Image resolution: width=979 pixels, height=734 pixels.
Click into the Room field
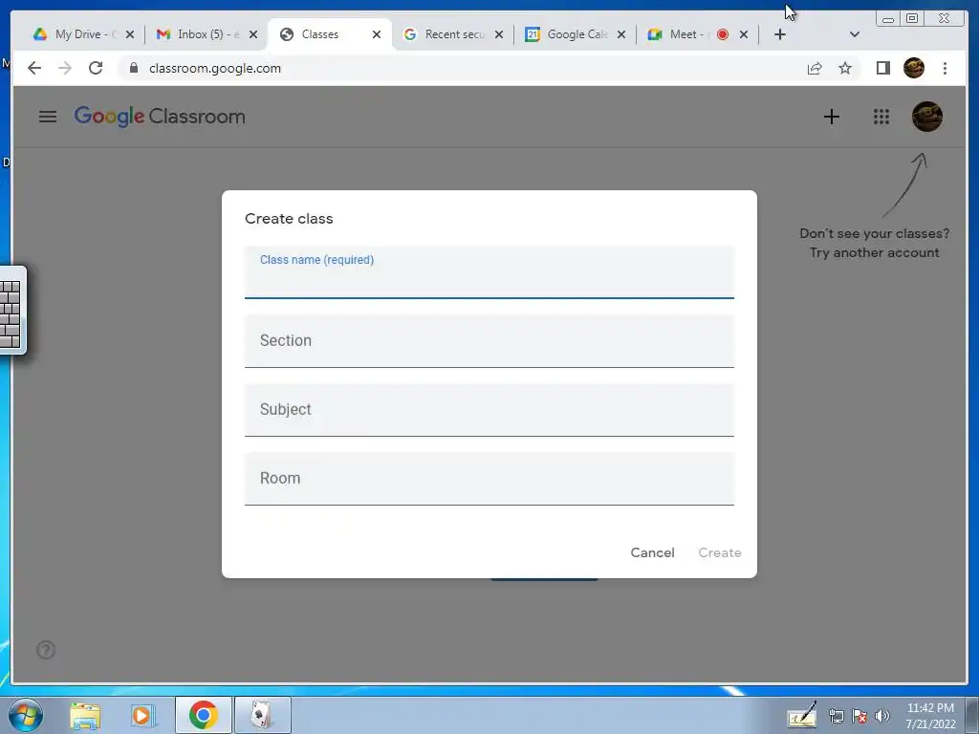(x=489, y=478)
